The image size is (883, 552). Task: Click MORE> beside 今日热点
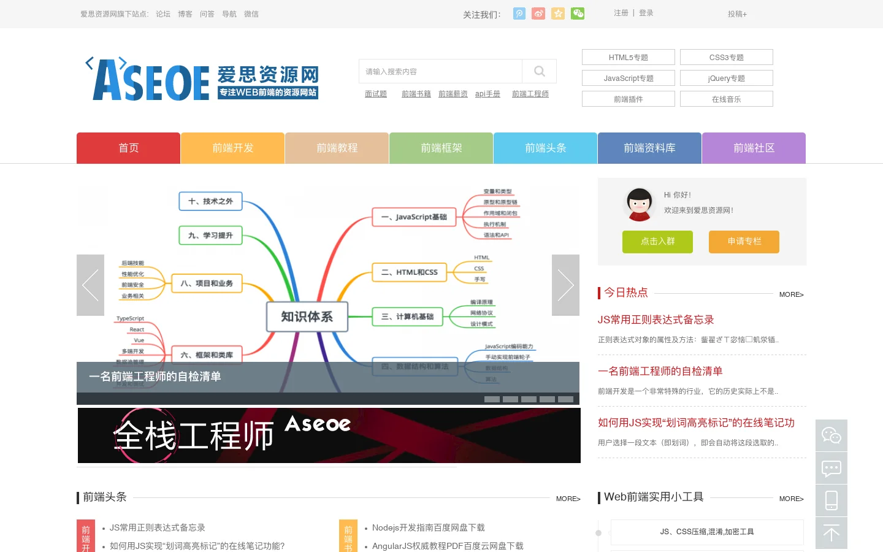click(x=792, y=294)
